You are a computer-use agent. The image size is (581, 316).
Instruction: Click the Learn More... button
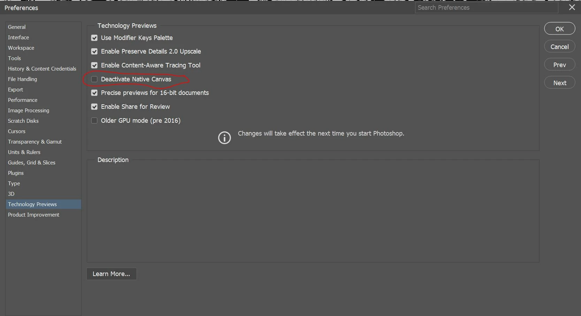(111, 274)
